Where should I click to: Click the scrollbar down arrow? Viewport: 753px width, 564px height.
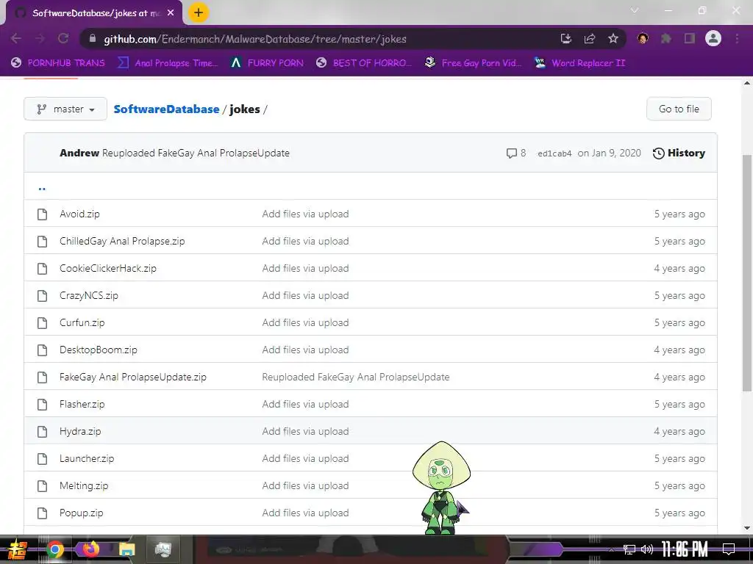click(x=747, y=528)
